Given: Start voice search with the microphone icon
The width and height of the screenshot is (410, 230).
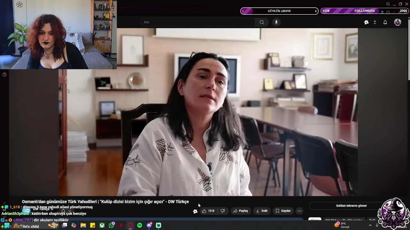Looking at the screenshot, I should tap(276, 22).
